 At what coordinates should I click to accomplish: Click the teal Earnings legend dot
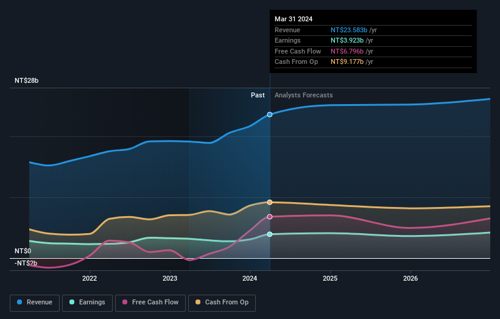coord(72,302)
